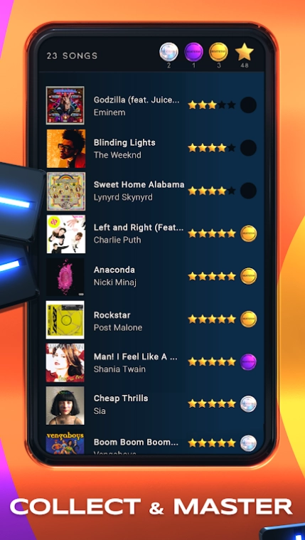Tap the gold star total icon

245,52
